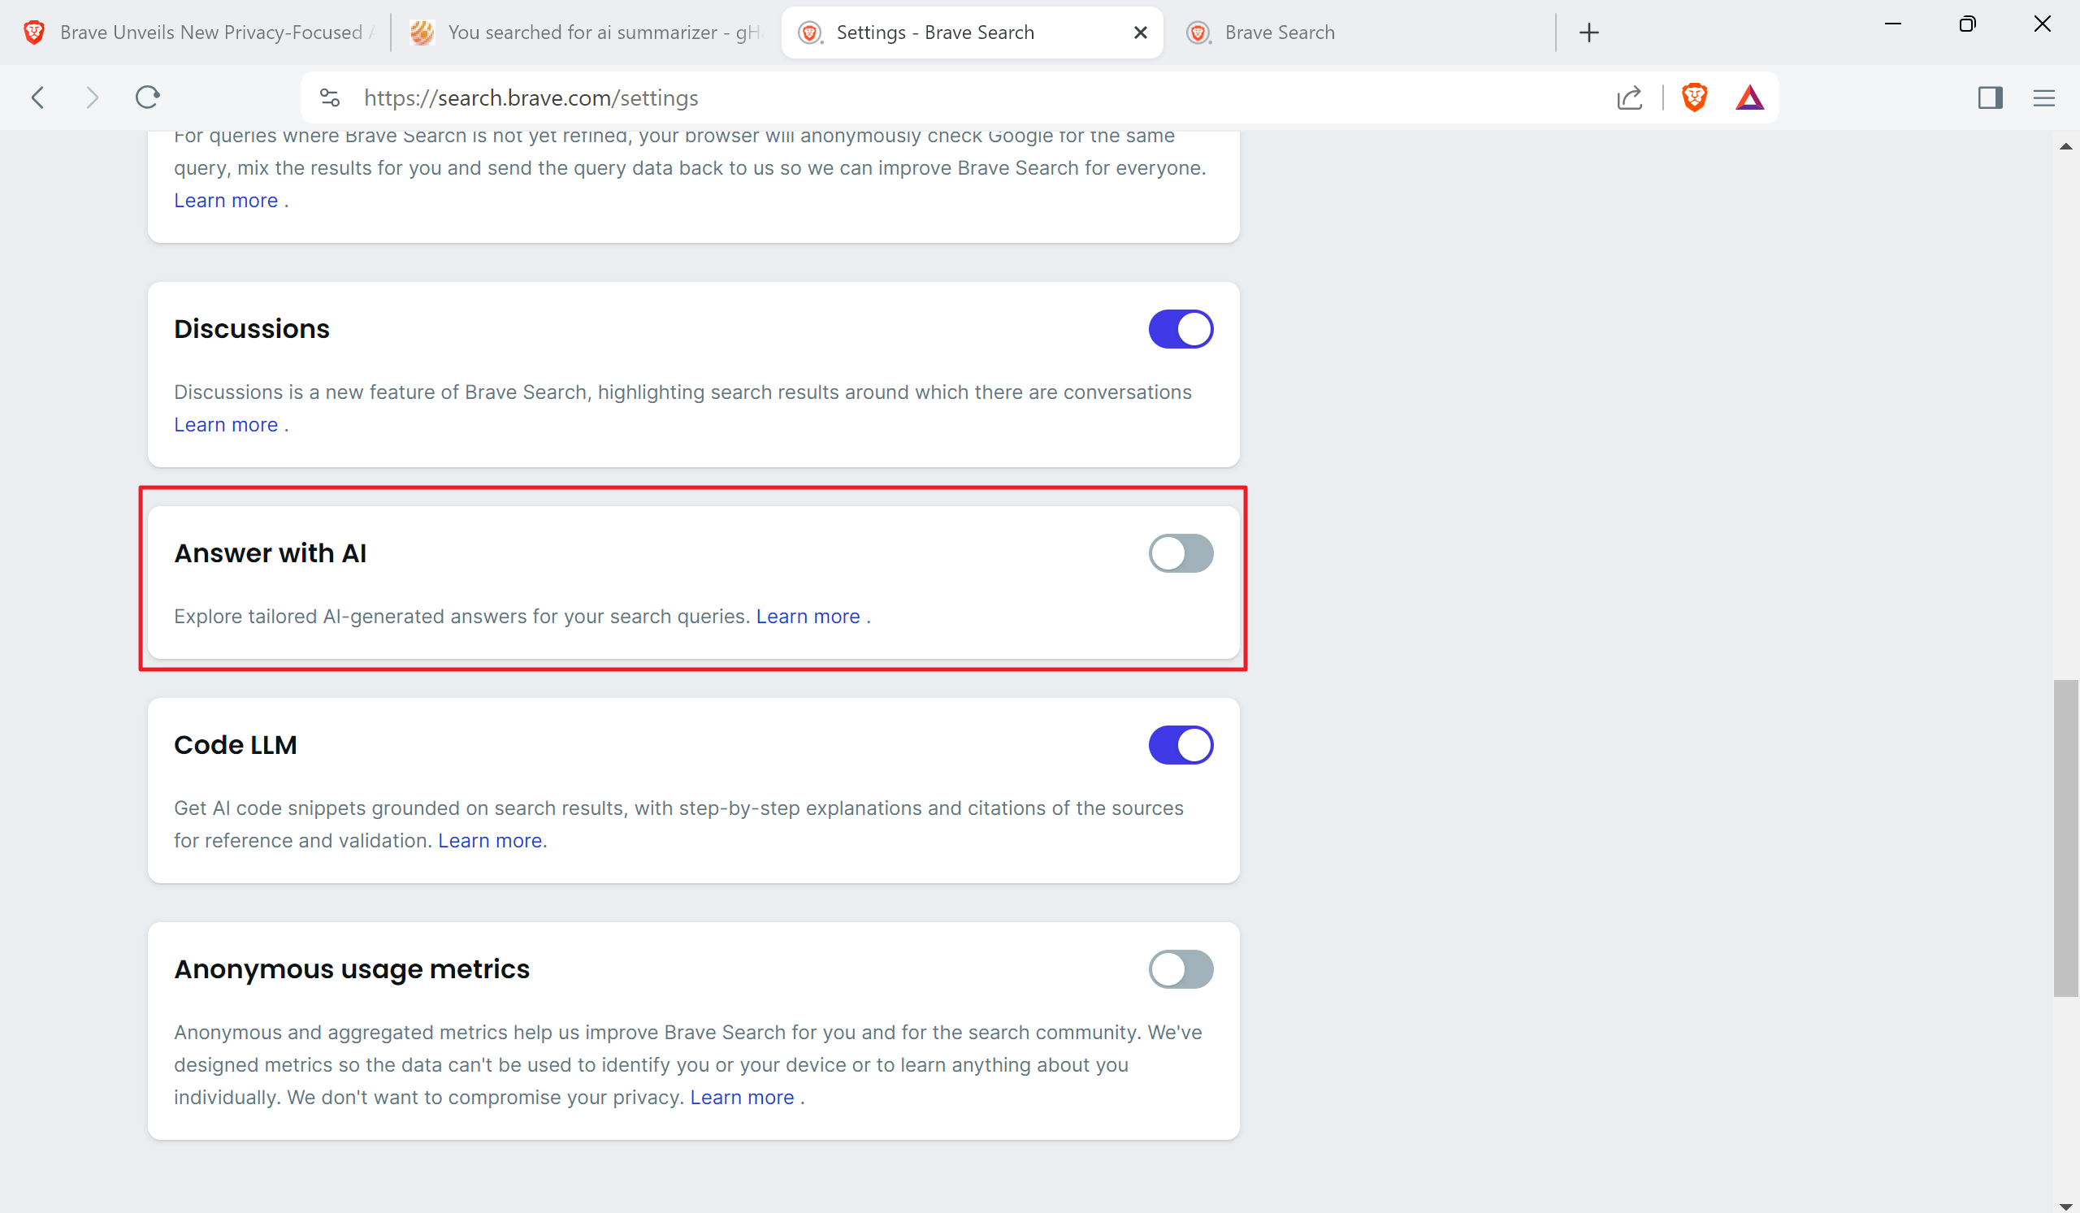Open Learn more link under Code LLM

pyautogui.click(x=489, y=841)
